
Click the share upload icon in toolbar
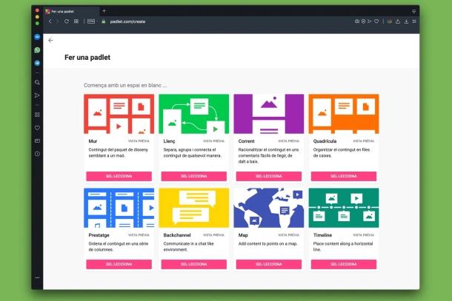pyautogui.click(x=398, y=21)
